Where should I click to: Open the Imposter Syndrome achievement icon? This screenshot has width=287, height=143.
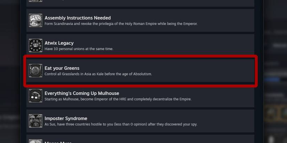click(x=35, y=121)
